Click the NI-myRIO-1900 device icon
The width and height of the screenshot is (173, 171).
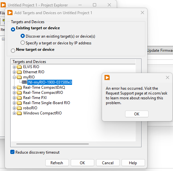[x=24, y=82]
